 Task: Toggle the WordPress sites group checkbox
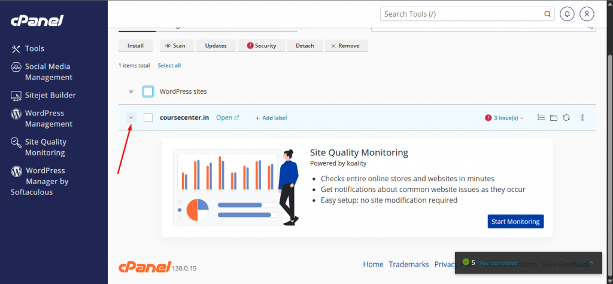coord(148,92)
